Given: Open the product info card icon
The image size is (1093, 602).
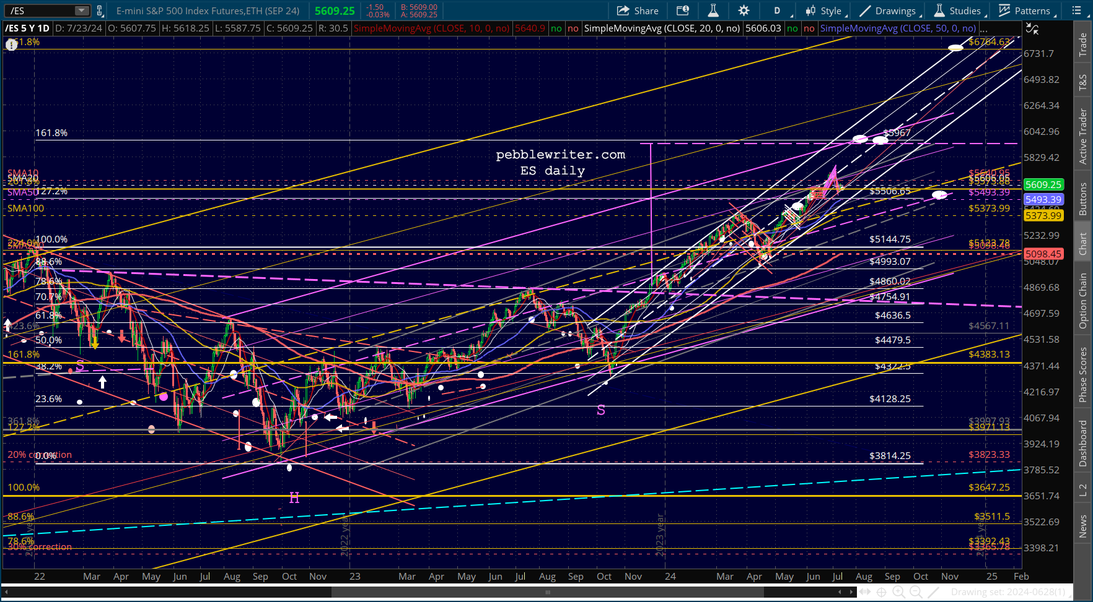Looking at the screenshot, I should (682, 11).
